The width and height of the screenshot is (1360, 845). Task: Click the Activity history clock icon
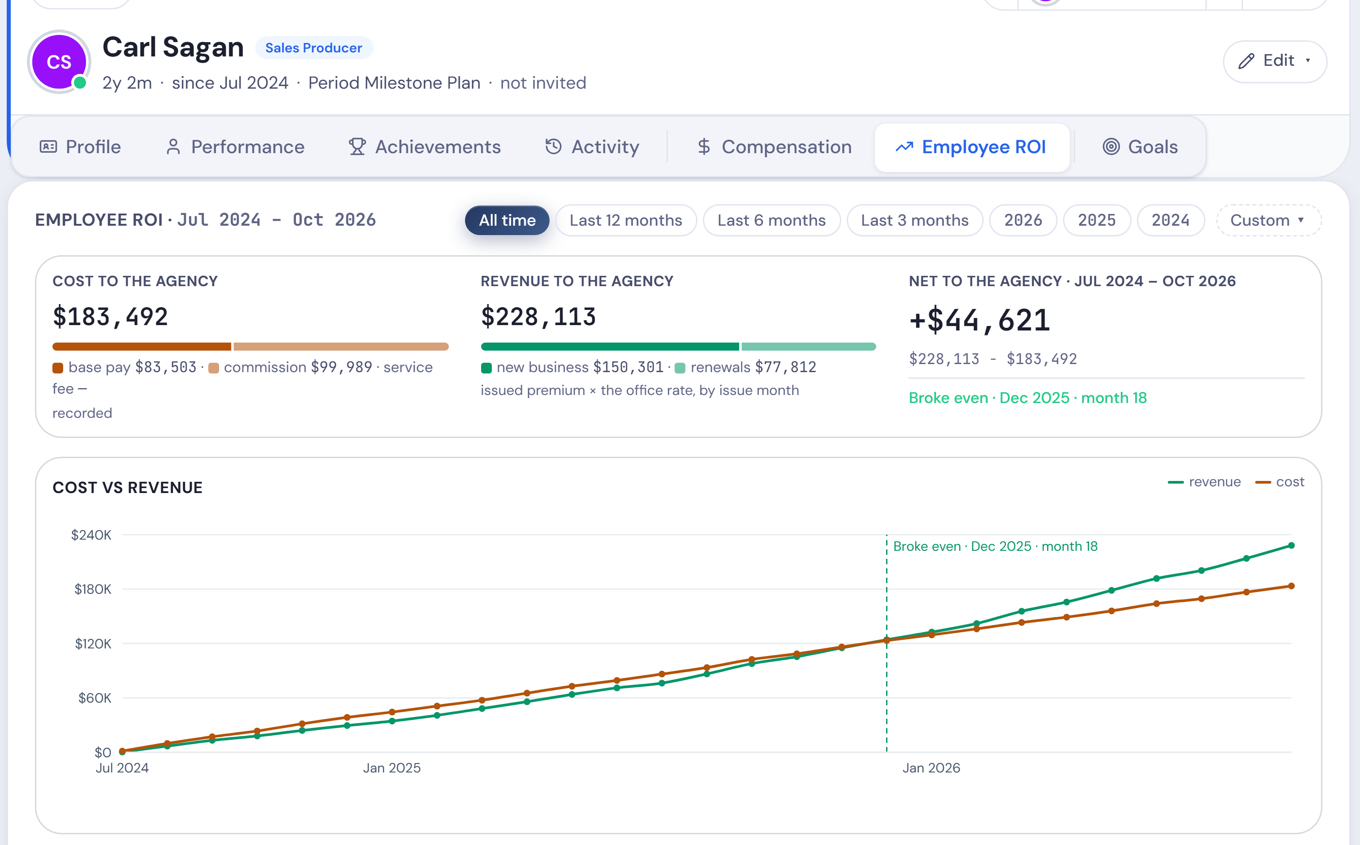pos(553,146)
